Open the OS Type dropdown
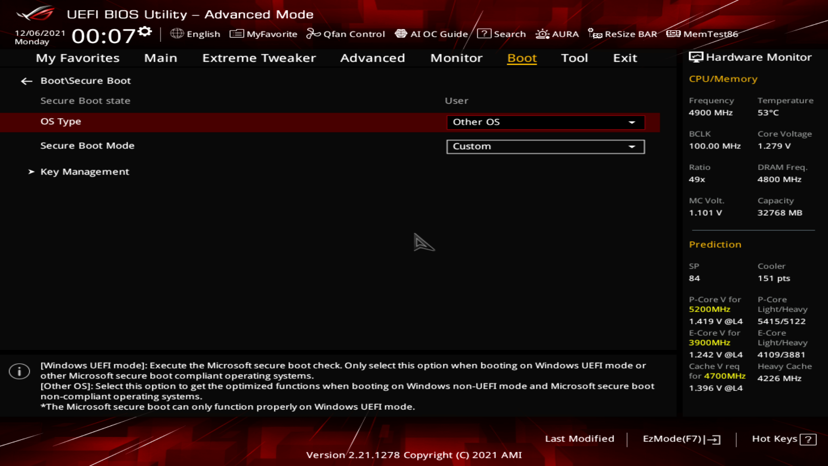 545,123
